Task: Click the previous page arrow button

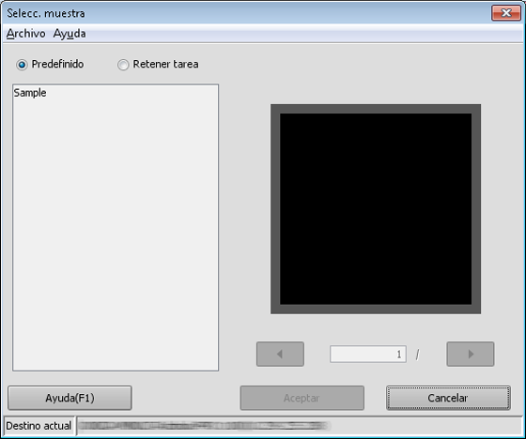Action: (x=280, y=354)
